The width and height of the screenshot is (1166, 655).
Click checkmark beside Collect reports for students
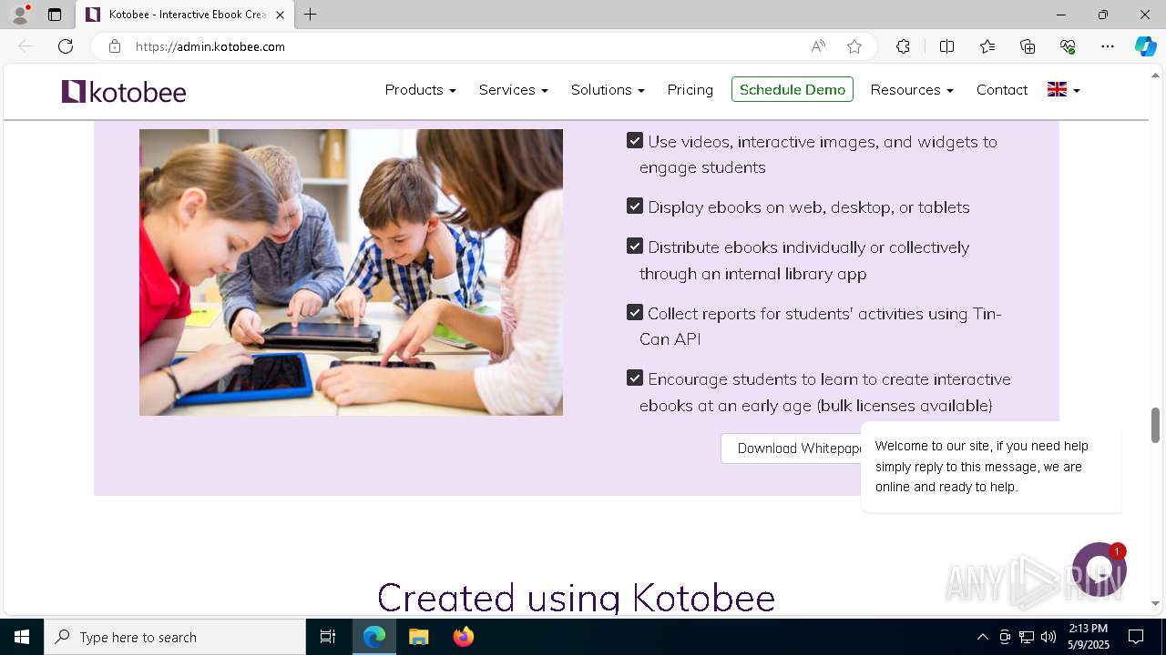coord(635,312)
